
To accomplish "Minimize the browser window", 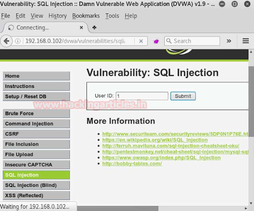I will 222,4.
